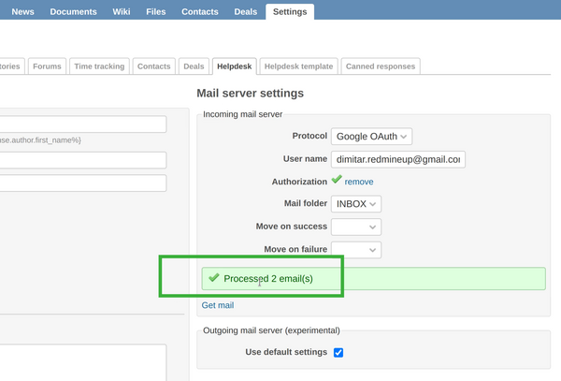Navigate to Files in the top menu

(155, 11)
